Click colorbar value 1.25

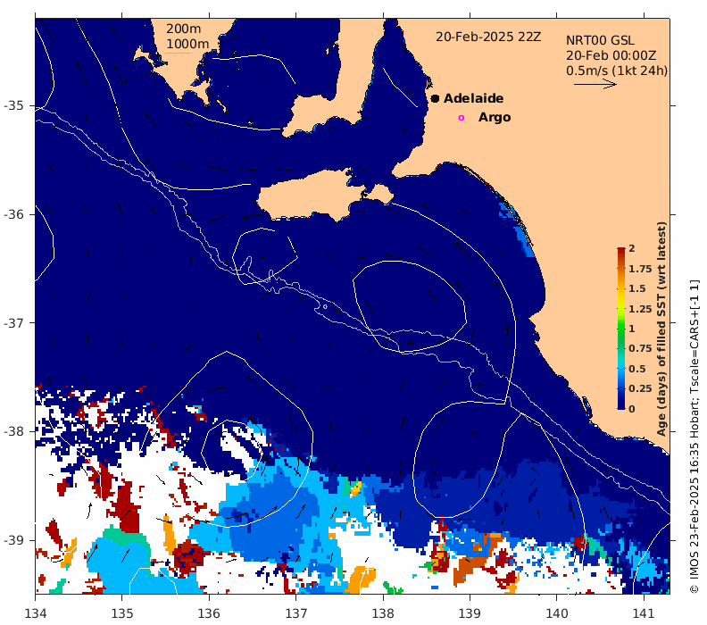640,309
